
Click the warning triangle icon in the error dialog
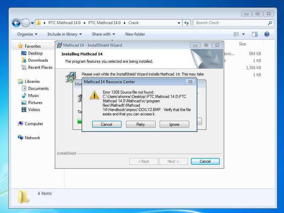[94, 95]
